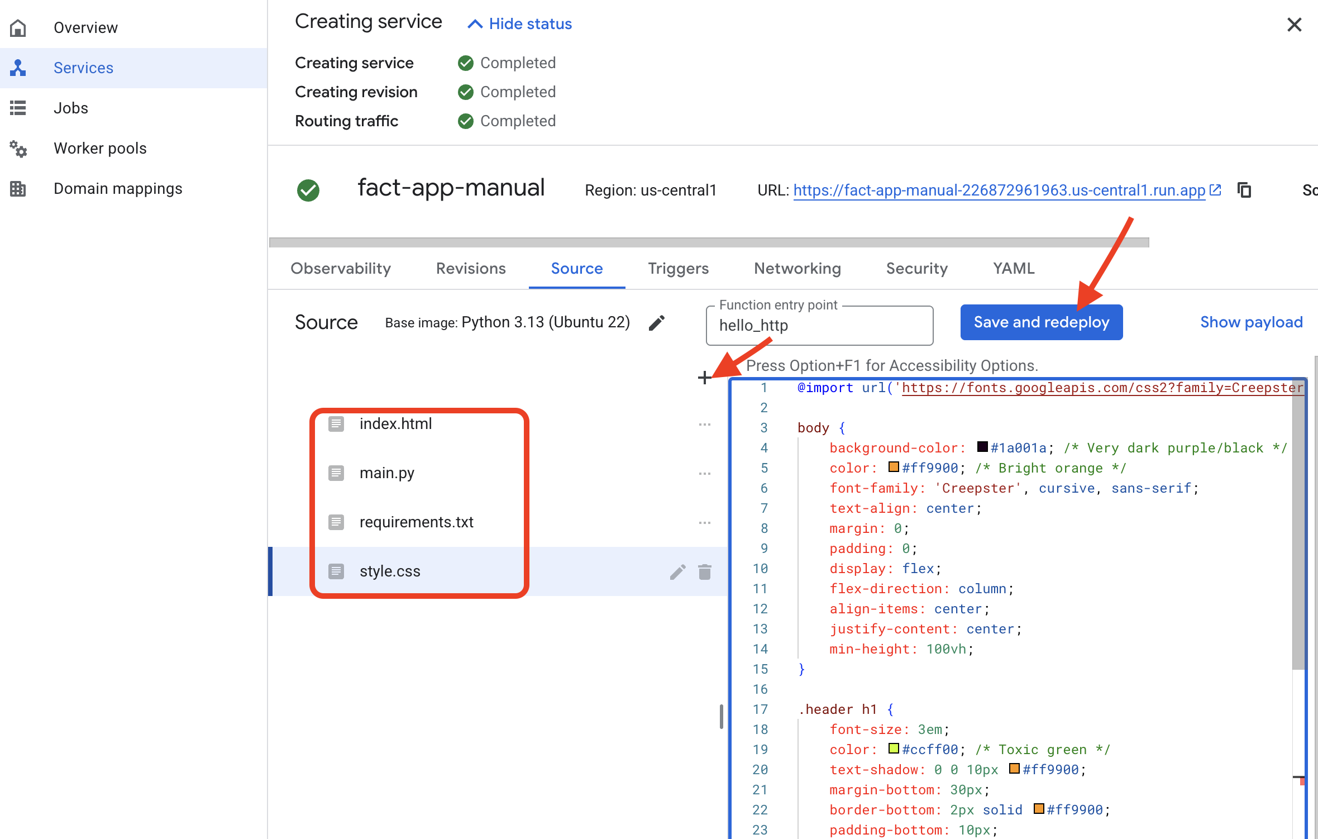
Task: Edit base image with pencil icon
Action: coord(657,322)
